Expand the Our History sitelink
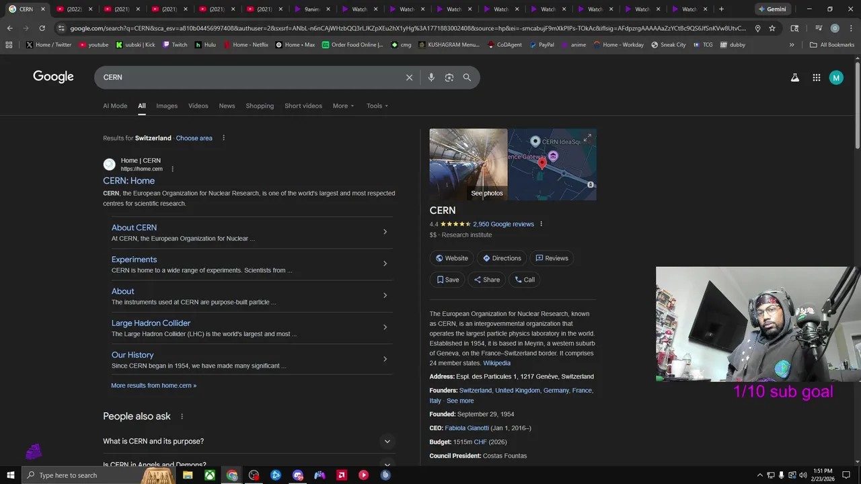Screen dimensions: 861x484 (385, 359)
